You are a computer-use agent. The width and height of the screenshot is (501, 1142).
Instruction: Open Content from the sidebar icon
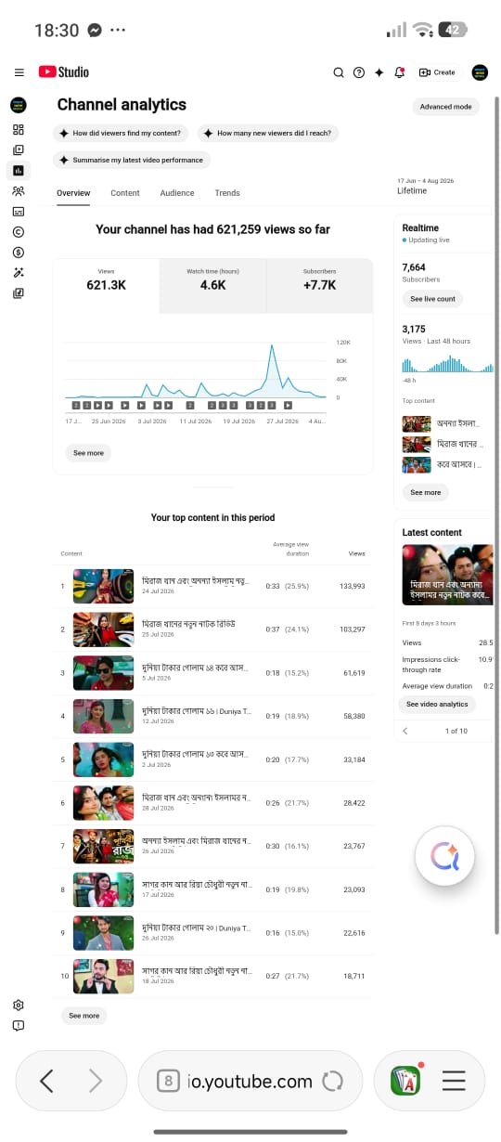tap(18, 149)
